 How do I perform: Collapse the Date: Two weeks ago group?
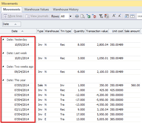[3, 66]
